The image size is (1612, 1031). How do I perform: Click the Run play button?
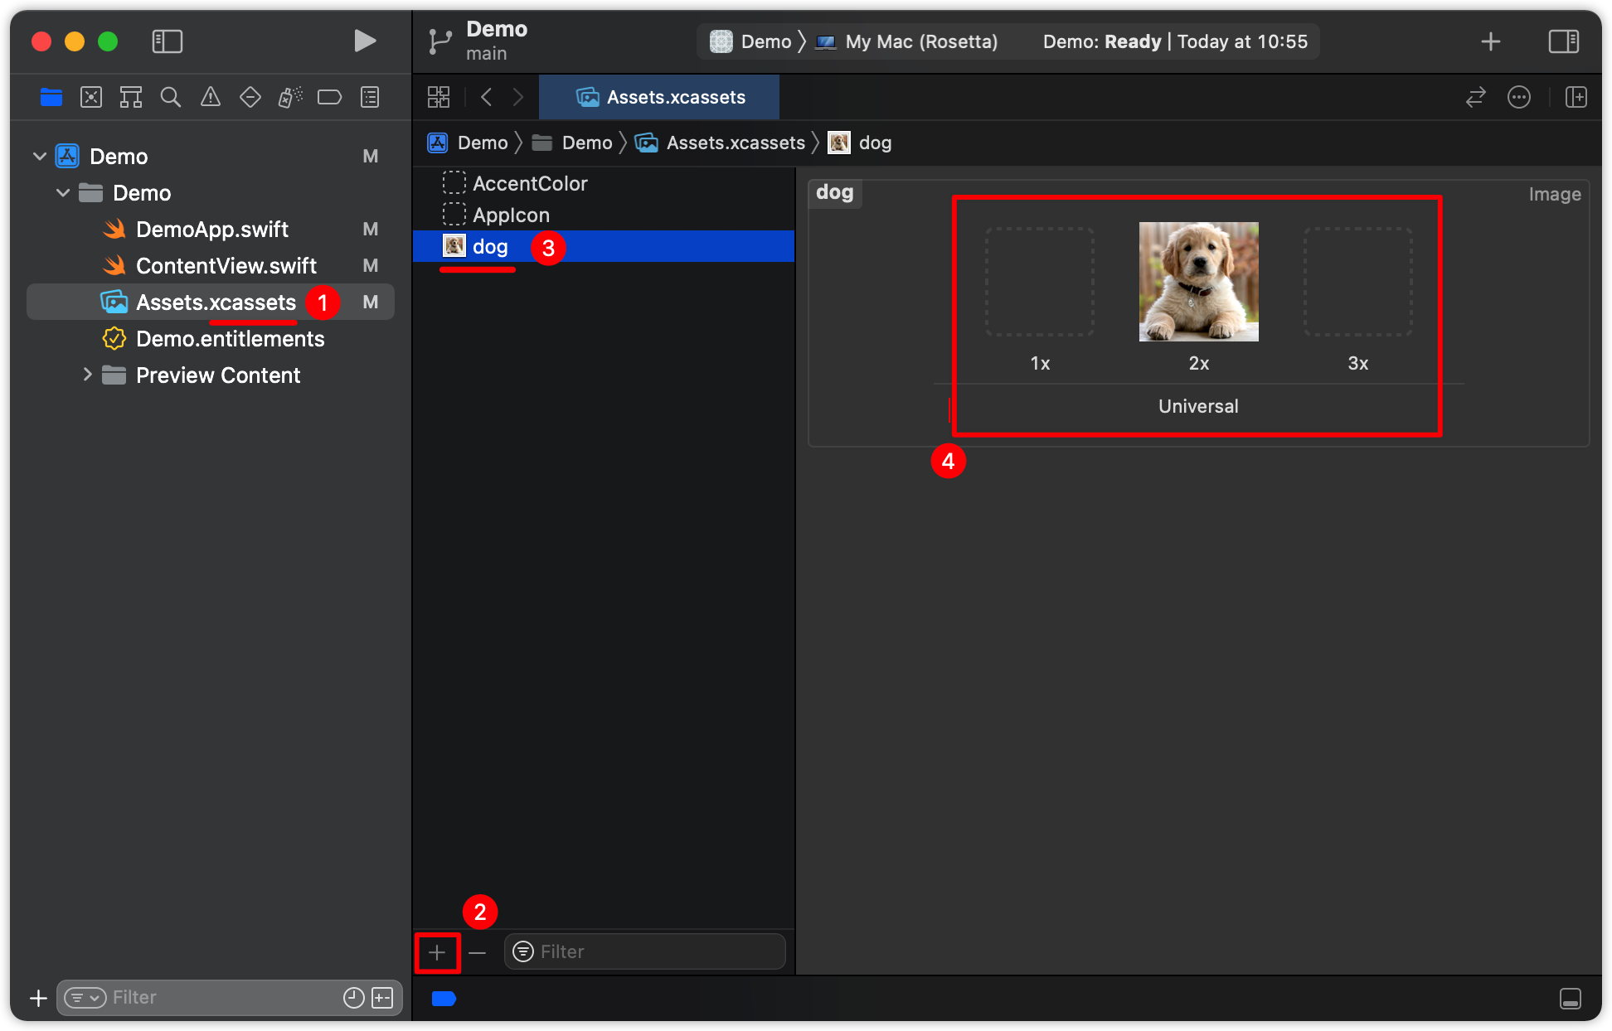pos(364,41)
